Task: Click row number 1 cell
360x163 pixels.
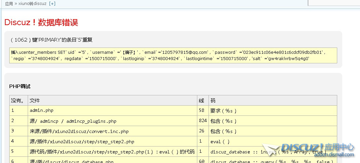Action: [x=18, y=111]
